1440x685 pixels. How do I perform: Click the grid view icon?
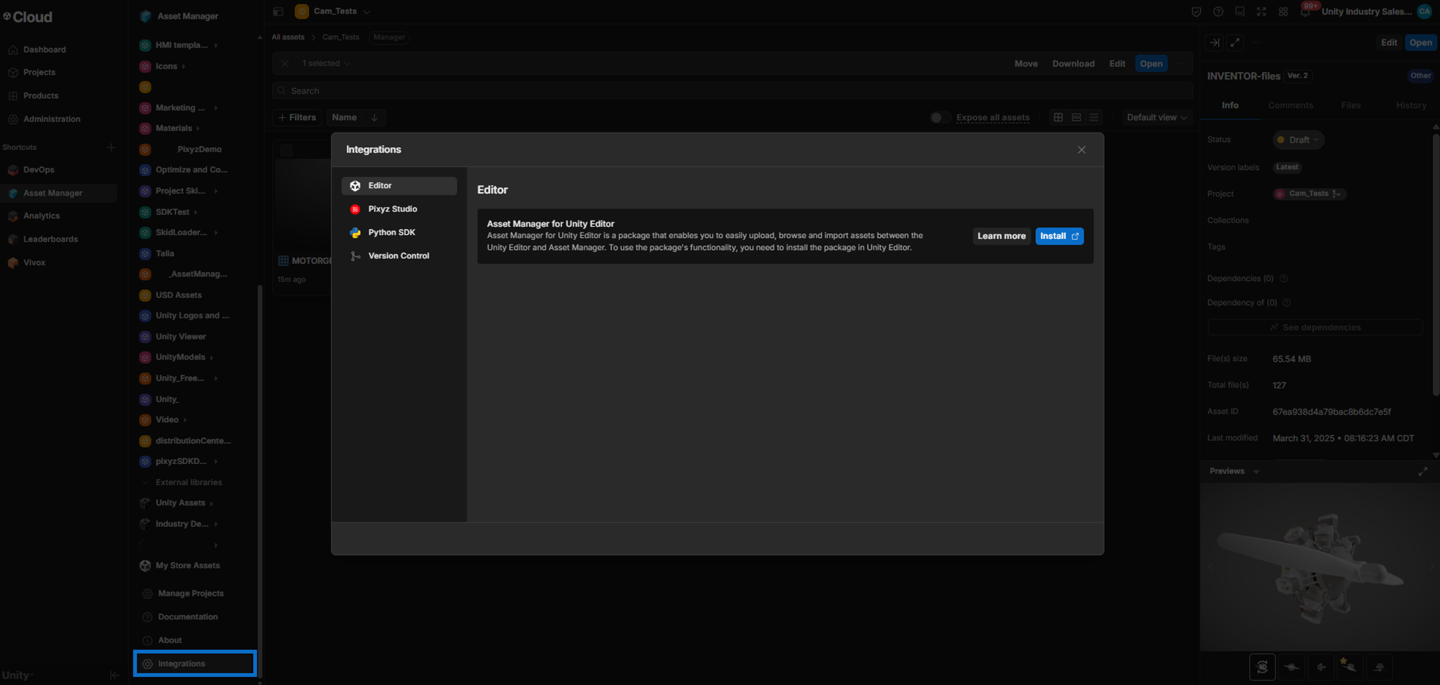tap(1058, 118)
